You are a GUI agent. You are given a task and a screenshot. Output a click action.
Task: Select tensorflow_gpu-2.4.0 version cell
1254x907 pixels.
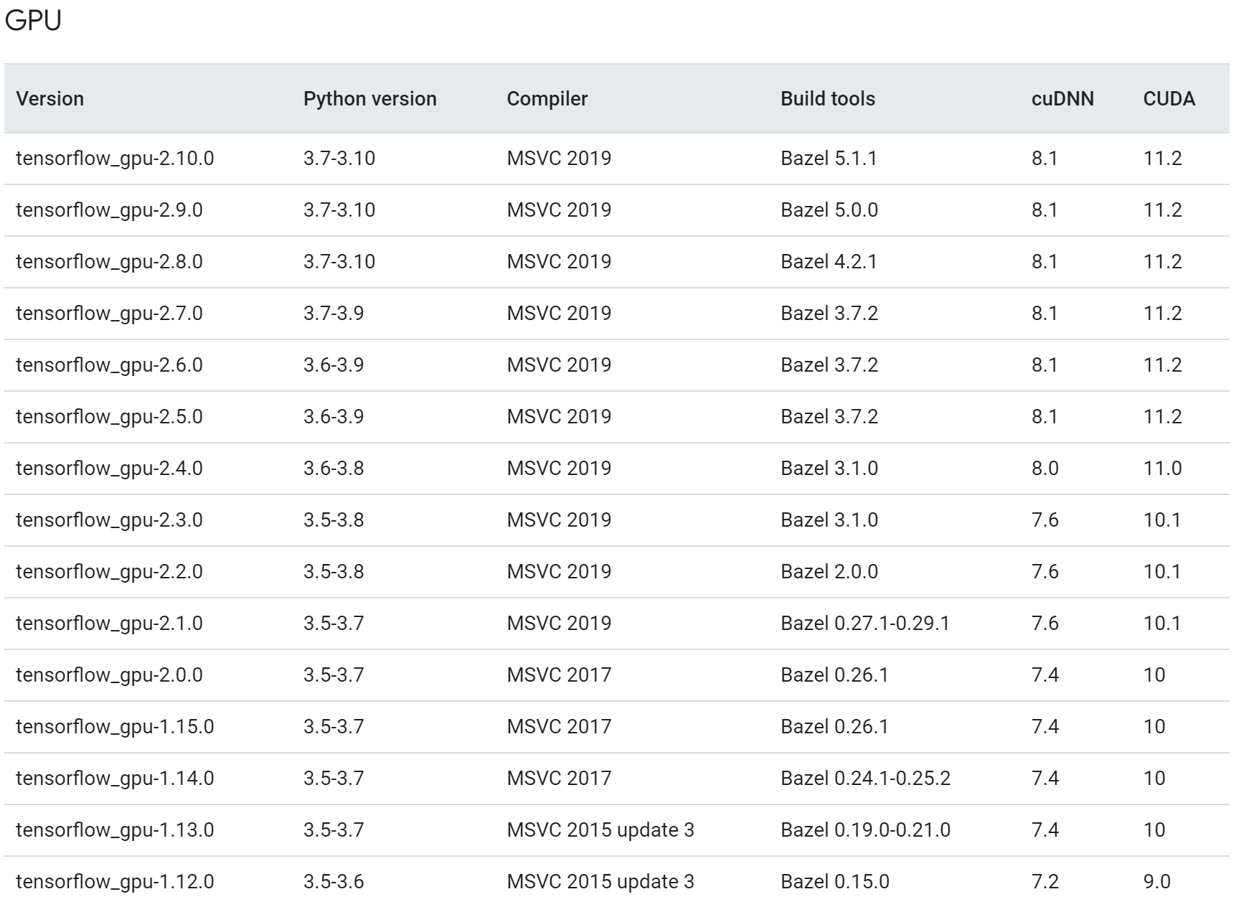tap(109, 469)
